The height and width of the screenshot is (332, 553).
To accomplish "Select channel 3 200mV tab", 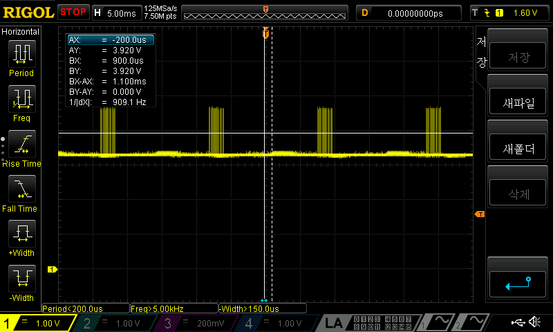I will pyautogui.click(x=198, y=323).
